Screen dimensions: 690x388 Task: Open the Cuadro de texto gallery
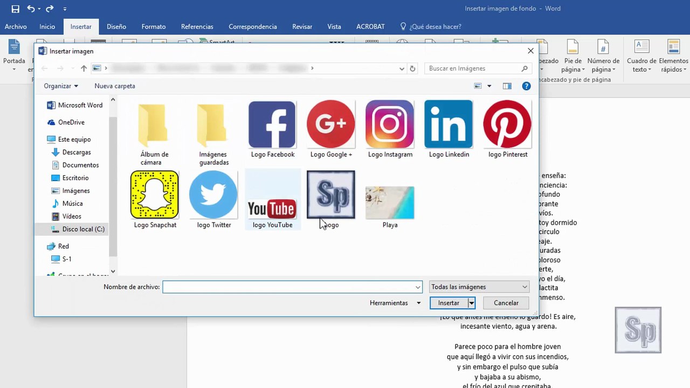[x=641, y=56]
